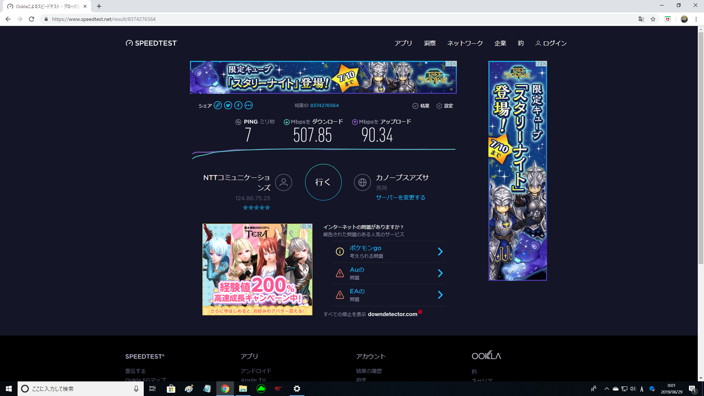Open Chrome three-dot menu
Image resolution: width=704 pixels, height=396 pixels.
click(x=696, y=19)
